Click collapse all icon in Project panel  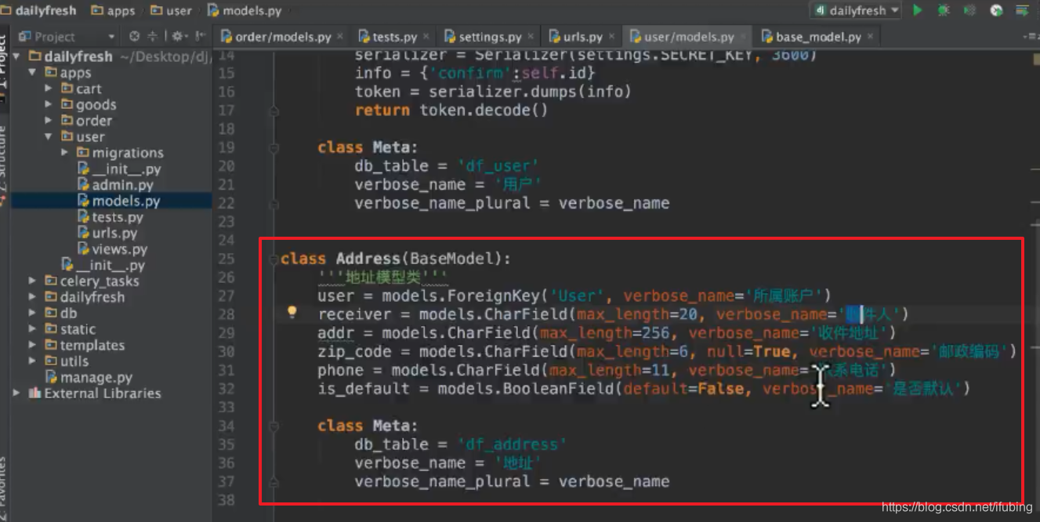[x=152, y=36]
